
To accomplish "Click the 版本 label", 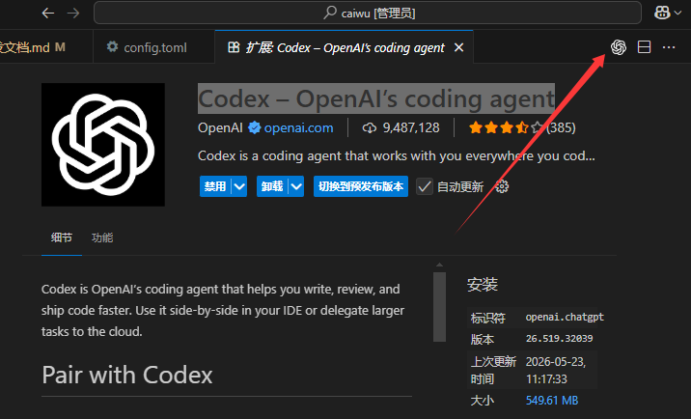I will coord(483,339).
